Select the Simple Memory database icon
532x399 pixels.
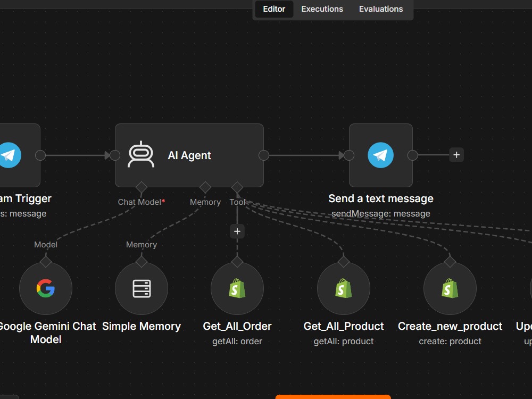(x=142, y=288)
